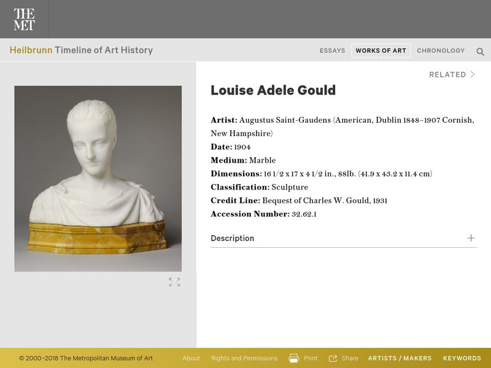The image size is (491, 368).
Task: Expand Description with plus icon
Action: pos(471,238)
